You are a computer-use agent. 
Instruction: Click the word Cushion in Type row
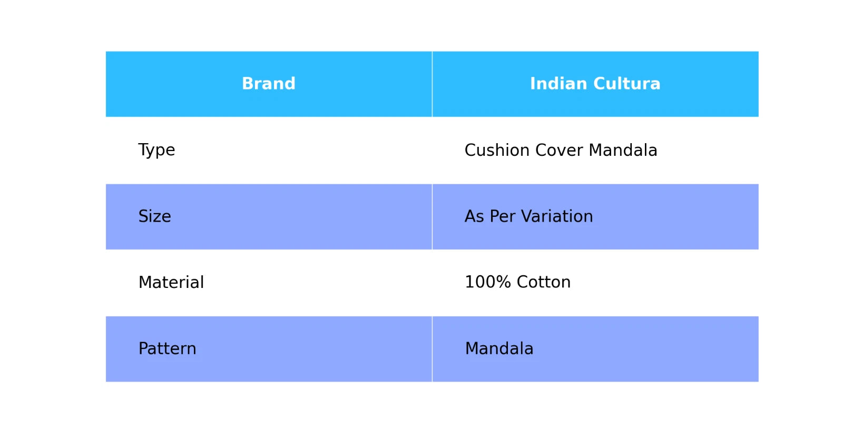click(x=497, y=150)
